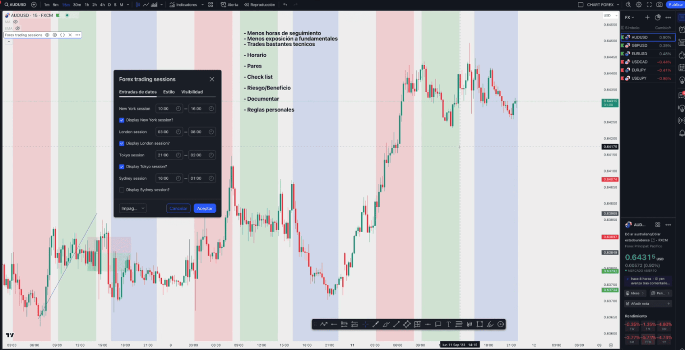Choose the candlestick chart type icon
685x350 pixels.
(x=138, y=4)
